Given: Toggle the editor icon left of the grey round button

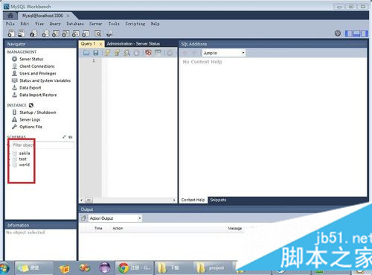Looking at the screenshot, I should [x=158, y=52].
